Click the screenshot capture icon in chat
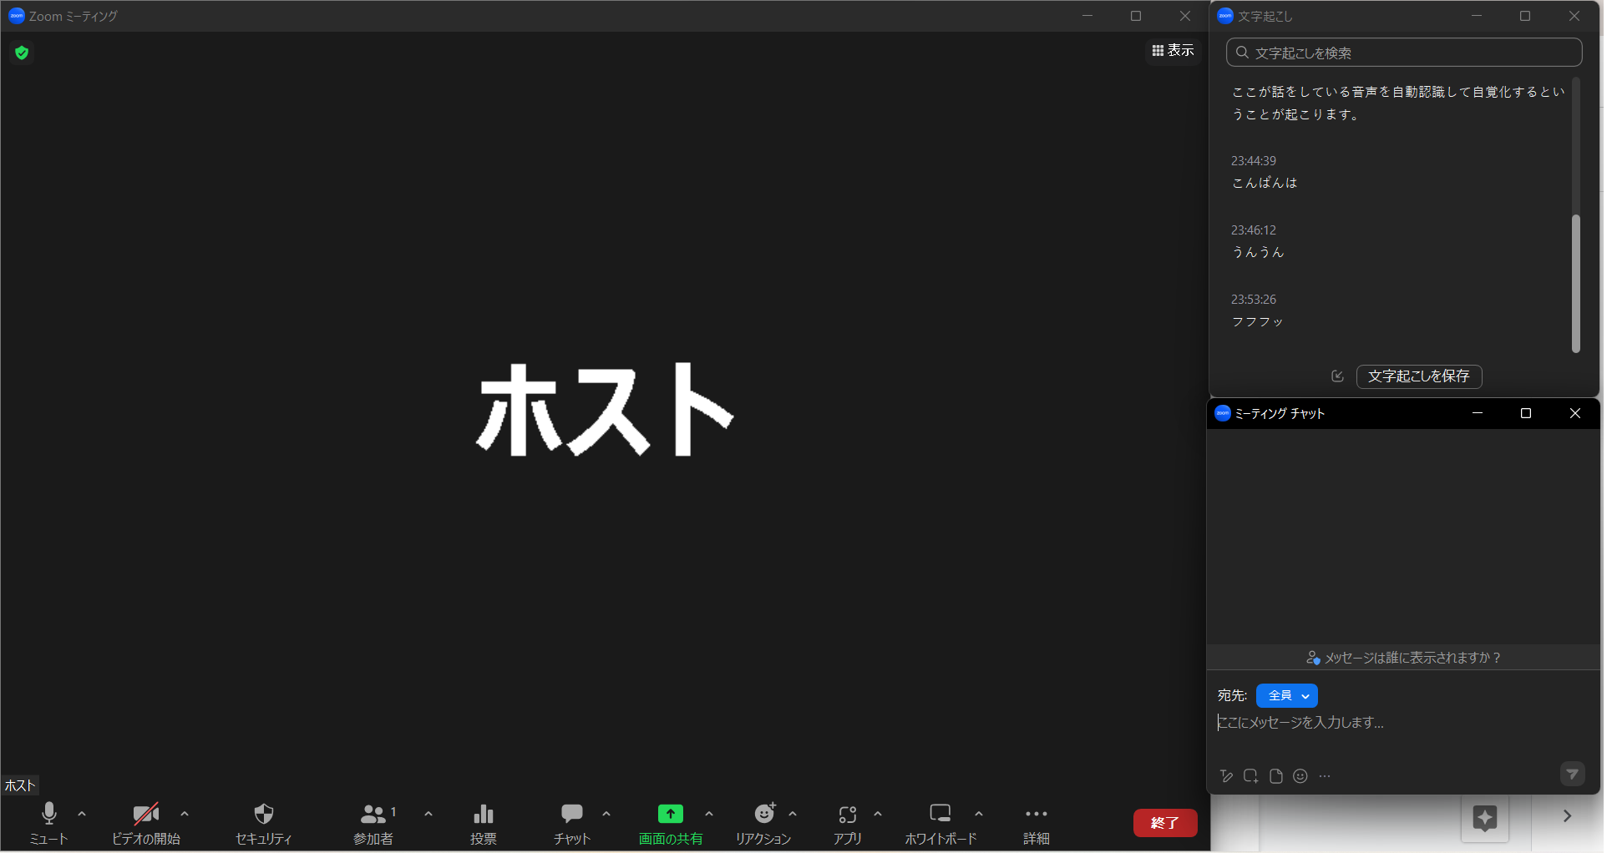This screenshot has height=853, width=1612. (x=1250, y=776)
